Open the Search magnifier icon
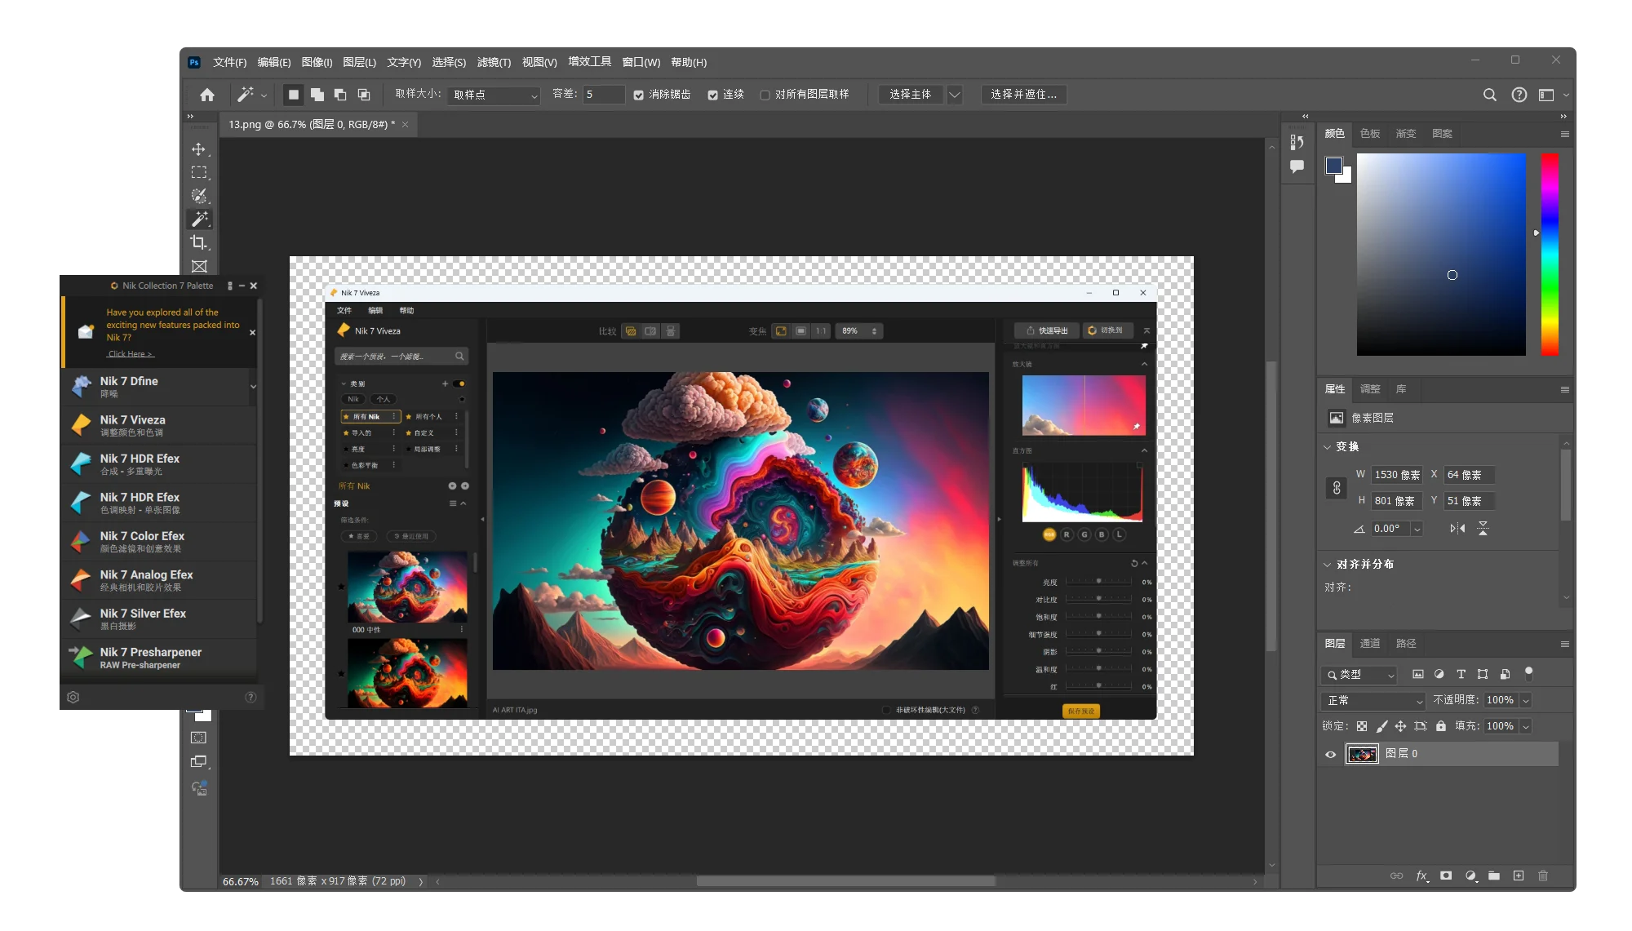The image size is (1632, 931). [1489, 95]
